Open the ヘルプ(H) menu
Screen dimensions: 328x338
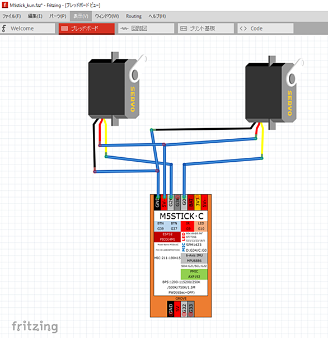point(157,16)
